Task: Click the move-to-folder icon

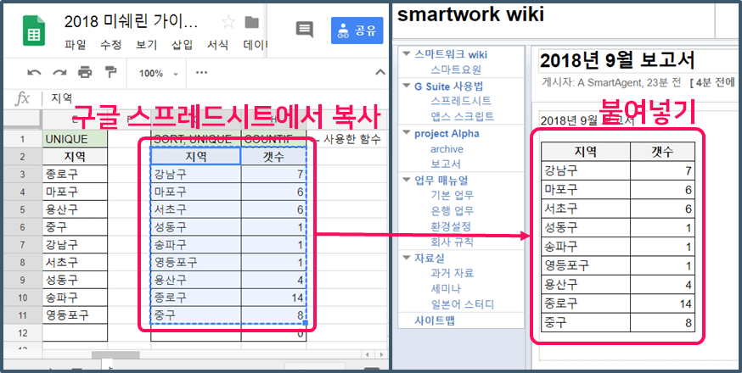Action: 251,22
